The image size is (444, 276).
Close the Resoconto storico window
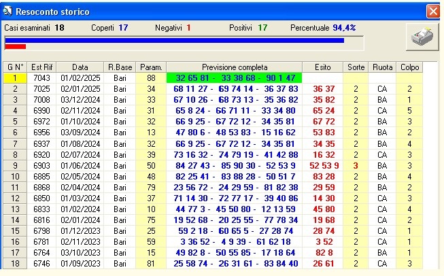(432, 12)
